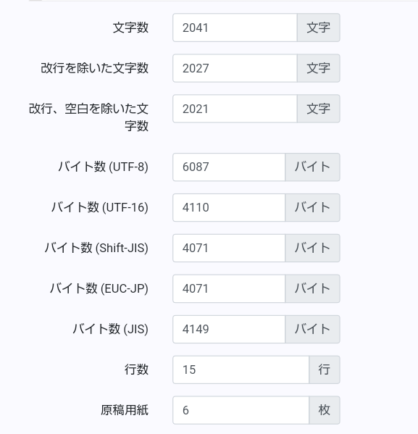
Task: Click the バイト数 (UTF-8) label
Action: (x=103, y=167)
